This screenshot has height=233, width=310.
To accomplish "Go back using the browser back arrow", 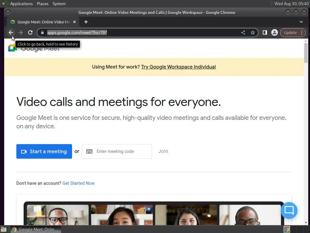I will click(x=11, y=32).
